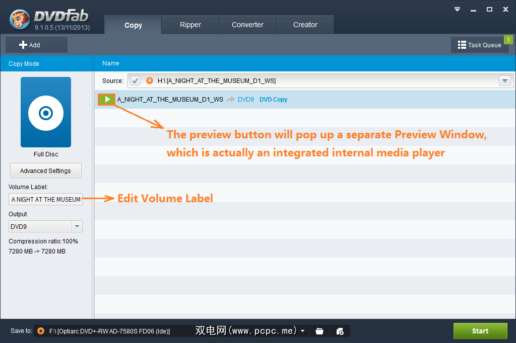Image resolution: width=516 pixels, height=343 pixels.
Task: Expand the Save to drive dropdown
Action: tap(302, 331)
